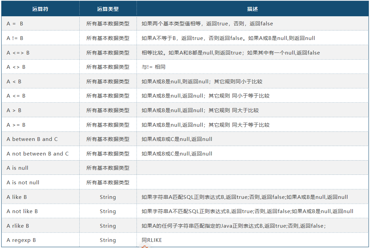This screenshot has height=248, width=370.
Task: Click the 运算类型 column header
Action: tap(108, 9)
